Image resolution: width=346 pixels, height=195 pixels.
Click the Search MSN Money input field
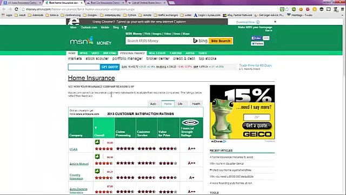tap(159, 41)
